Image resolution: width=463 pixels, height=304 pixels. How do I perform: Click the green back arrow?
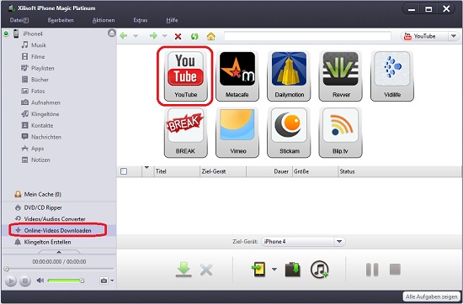point(124,36)
